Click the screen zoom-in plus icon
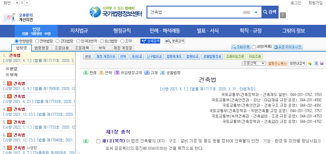The height and width of the screenshot is (154, 326). point(17,3)
